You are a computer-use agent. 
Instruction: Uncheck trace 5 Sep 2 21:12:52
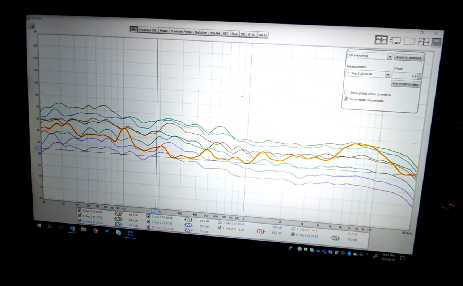tap(80, 216)
